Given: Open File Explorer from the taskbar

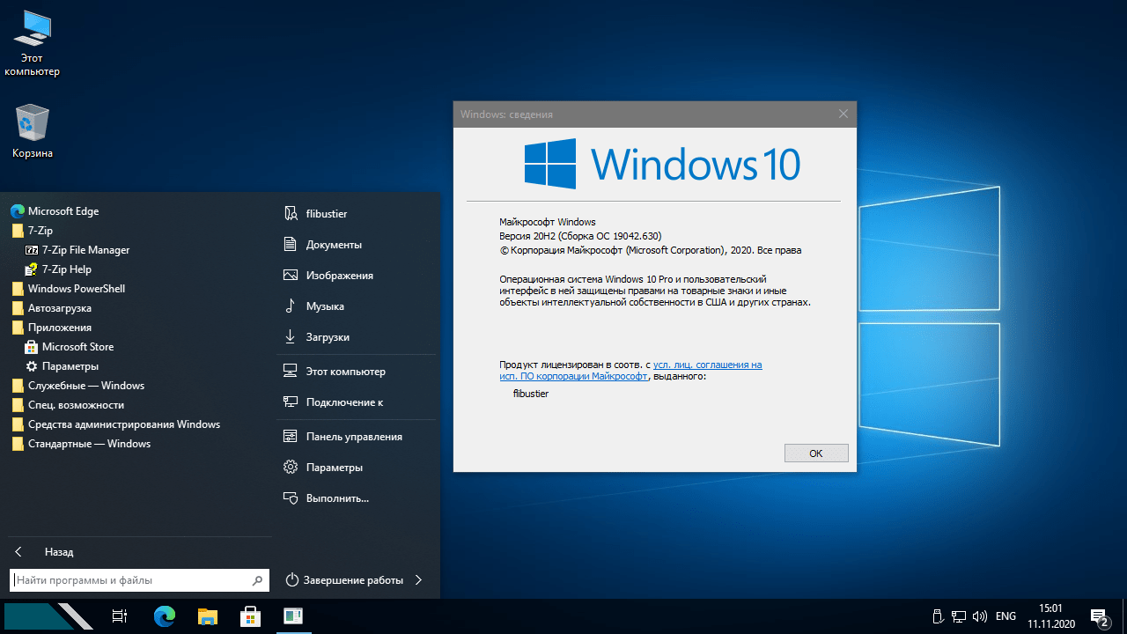Looking at the screenshot, I should [207, 616].
